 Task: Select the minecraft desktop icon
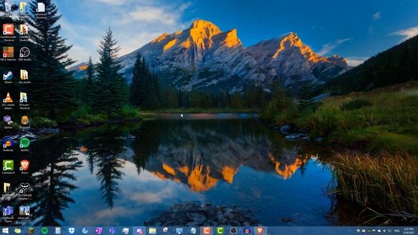24,212
